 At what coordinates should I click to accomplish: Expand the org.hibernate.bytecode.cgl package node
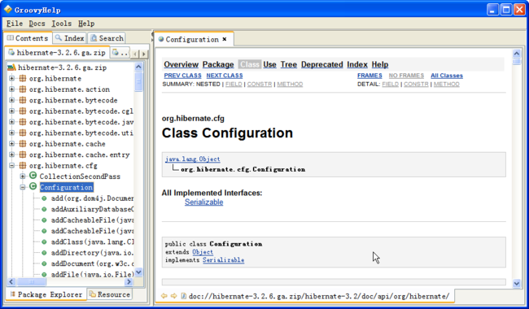pos(12,111)
